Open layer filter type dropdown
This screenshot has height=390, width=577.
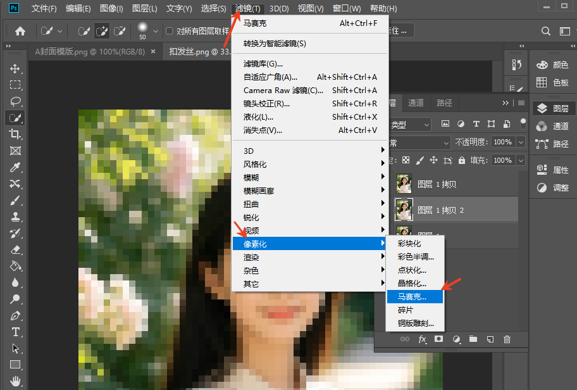[410, 125]
